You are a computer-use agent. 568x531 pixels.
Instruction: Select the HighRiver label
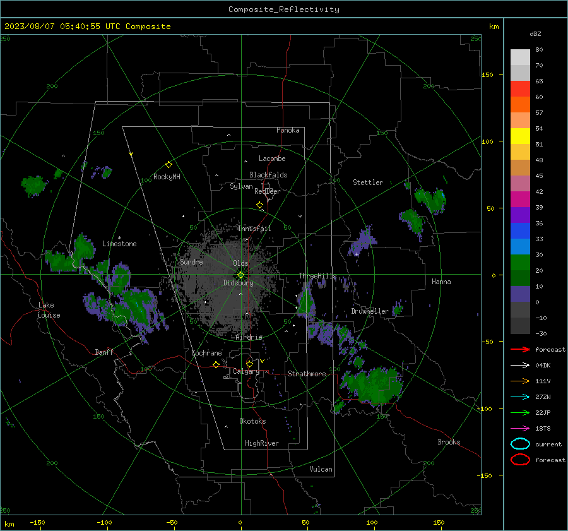coord(262,443)
